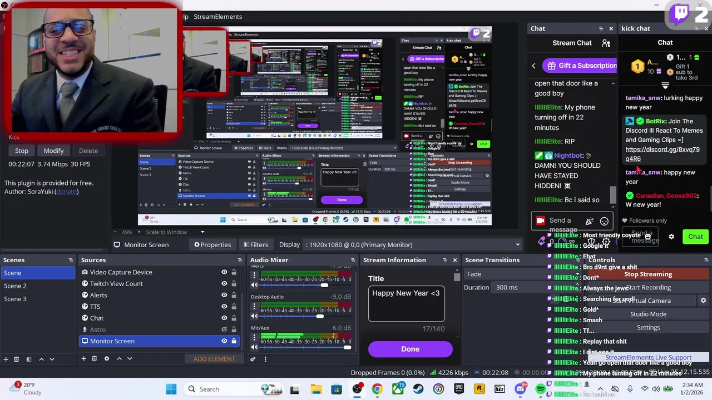
Task: Move scene up in Scenes panel
Action: click(41, 359)
